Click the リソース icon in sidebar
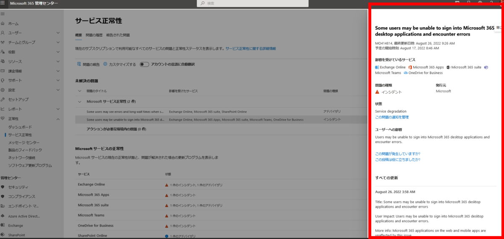 (3, 62)
